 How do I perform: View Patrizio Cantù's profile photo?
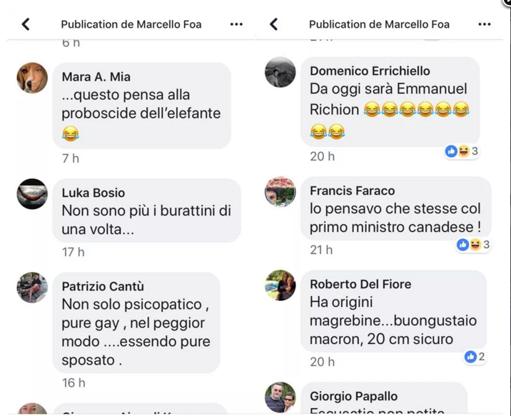click(x=32, y=288)
